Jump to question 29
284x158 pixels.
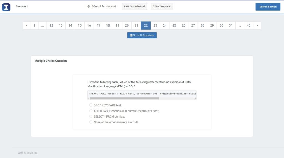[x=212, y=25]
